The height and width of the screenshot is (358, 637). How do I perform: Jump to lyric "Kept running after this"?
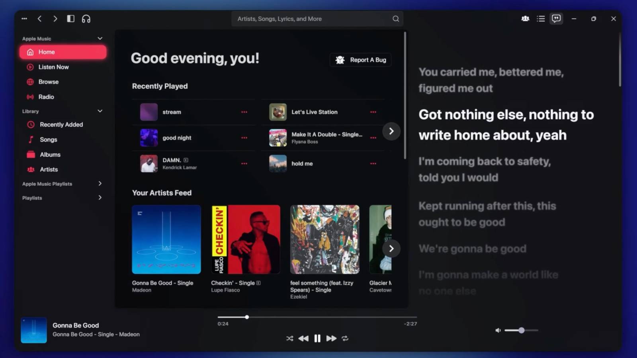tap(487, 214)
